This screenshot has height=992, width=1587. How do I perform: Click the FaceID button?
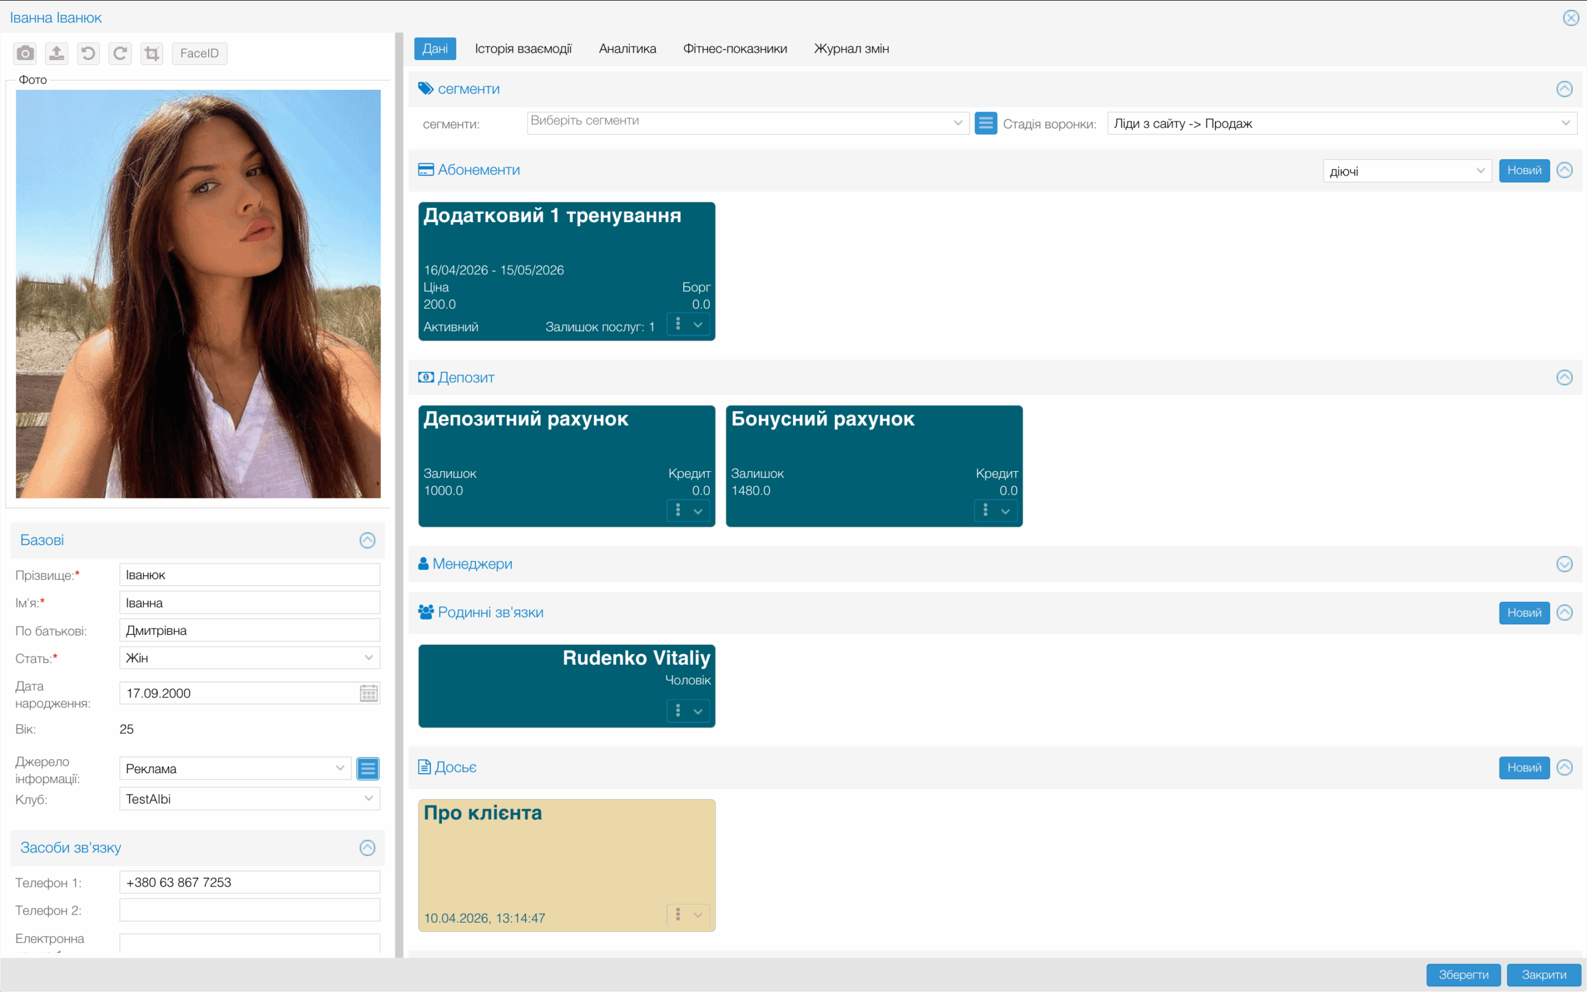[x=200, y=53]
